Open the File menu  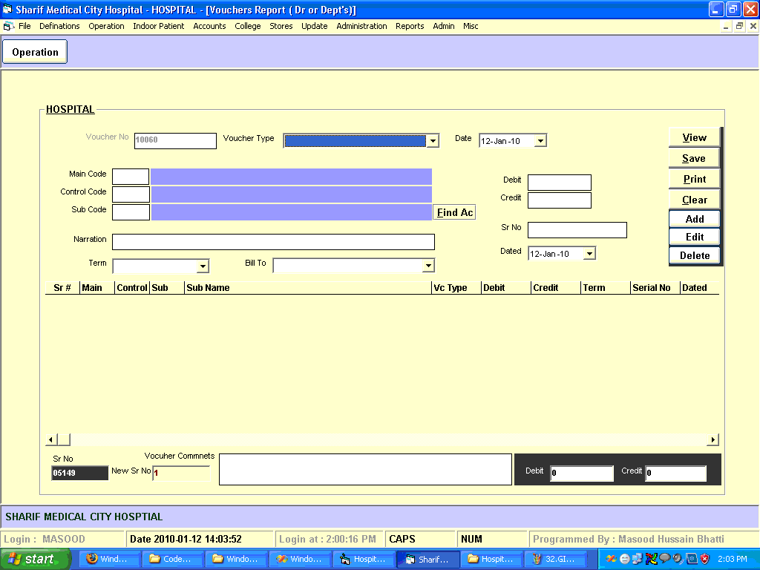(x=24, y=26)
